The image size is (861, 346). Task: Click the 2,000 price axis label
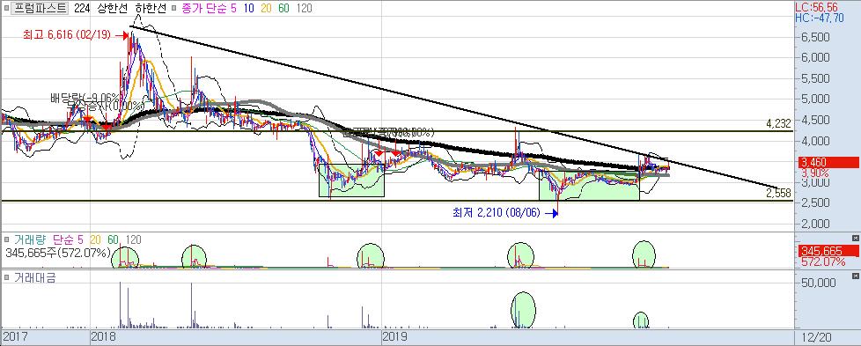(815, 225)
